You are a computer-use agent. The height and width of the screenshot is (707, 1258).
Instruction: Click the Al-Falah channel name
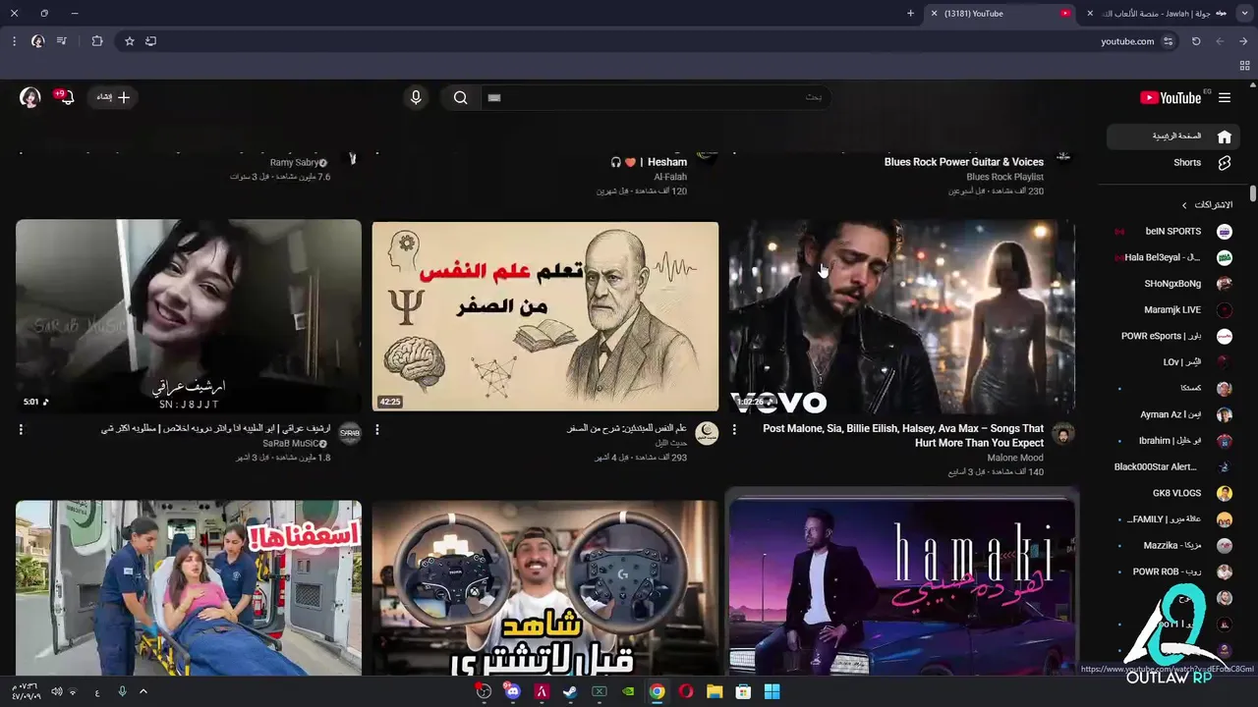coord(670,177)
